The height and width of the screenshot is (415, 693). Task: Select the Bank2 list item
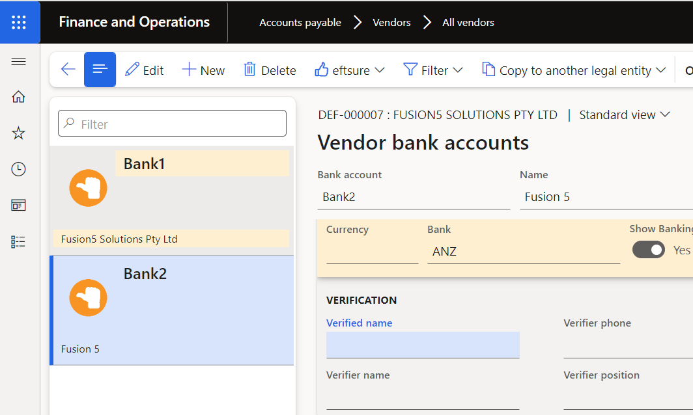pos(171,310)
